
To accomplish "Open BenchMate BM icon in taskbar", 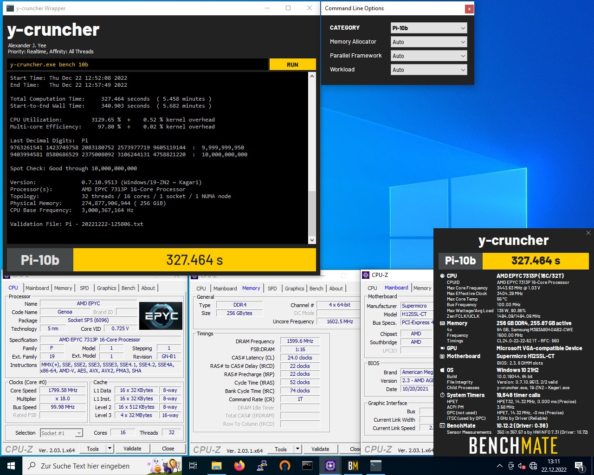I will pos(353,466).
